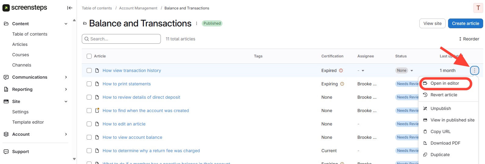Click the Create article button
This screenshot has width=485, height=164.
pyautogui.click(x=465, y=23)
